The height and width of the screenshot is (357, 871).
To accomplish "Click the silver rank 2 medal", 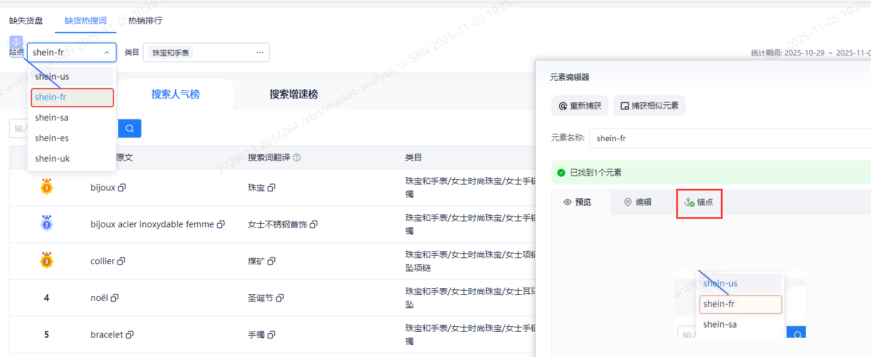I will pyautogui.click(x=46, y=224).
